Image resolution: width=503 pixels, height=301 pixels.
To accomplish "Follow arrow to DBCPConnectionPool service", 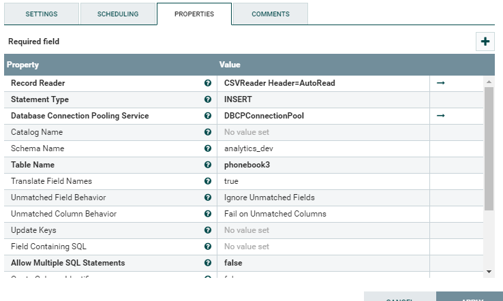I will click(441, 116).
